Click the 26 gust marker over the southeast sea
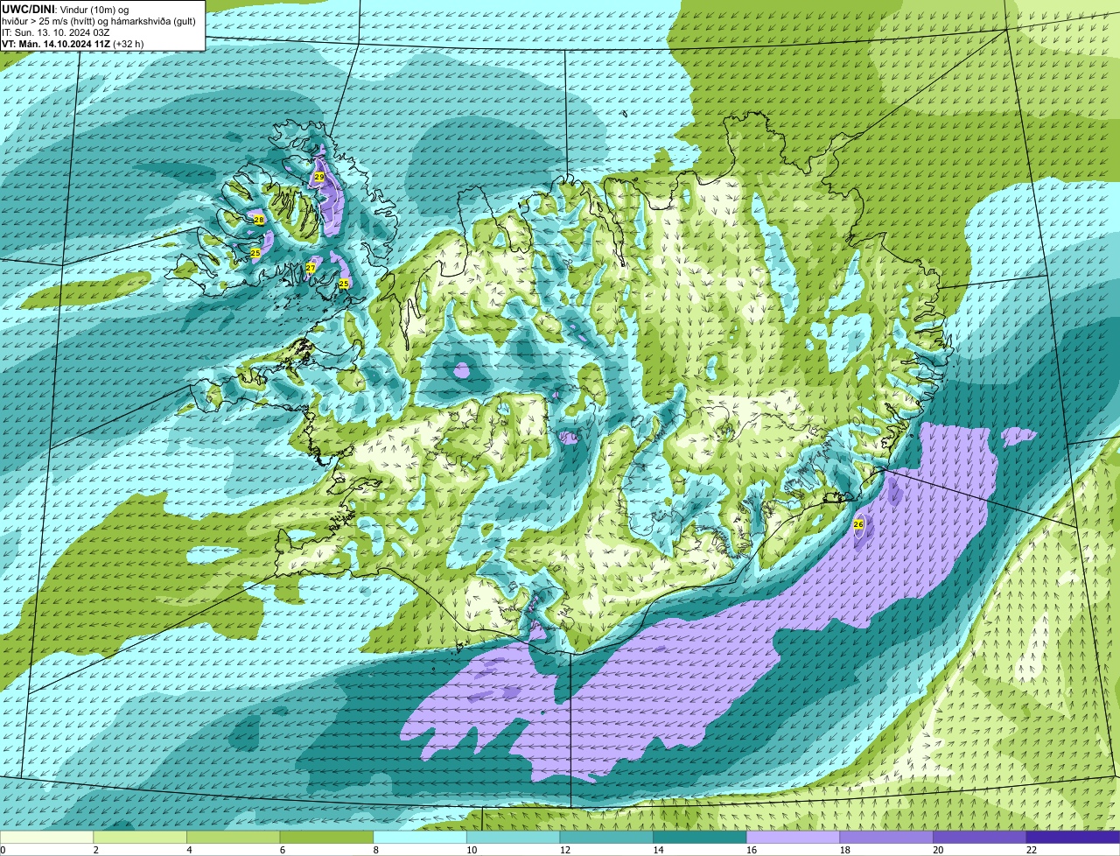 point(858,524)
